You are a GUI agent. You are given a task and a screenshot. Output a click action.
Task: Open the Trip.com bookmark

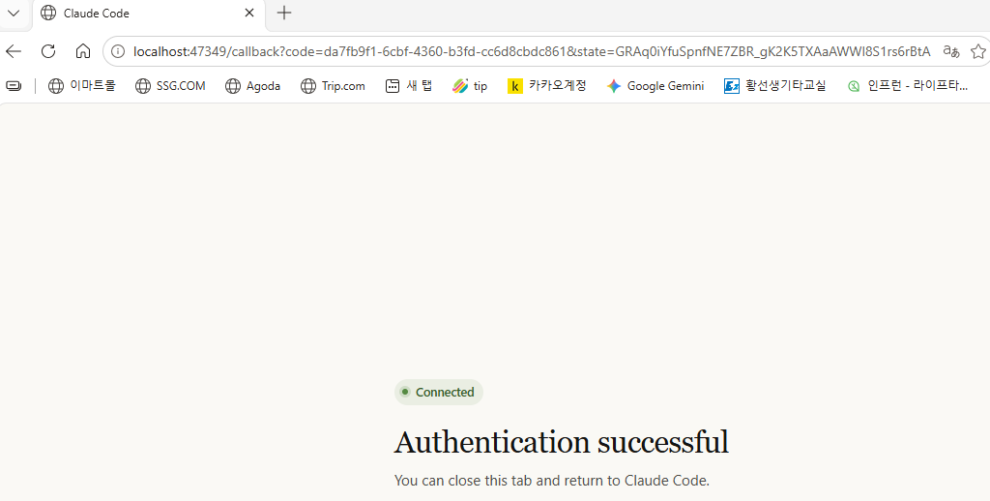click(333, 86)
